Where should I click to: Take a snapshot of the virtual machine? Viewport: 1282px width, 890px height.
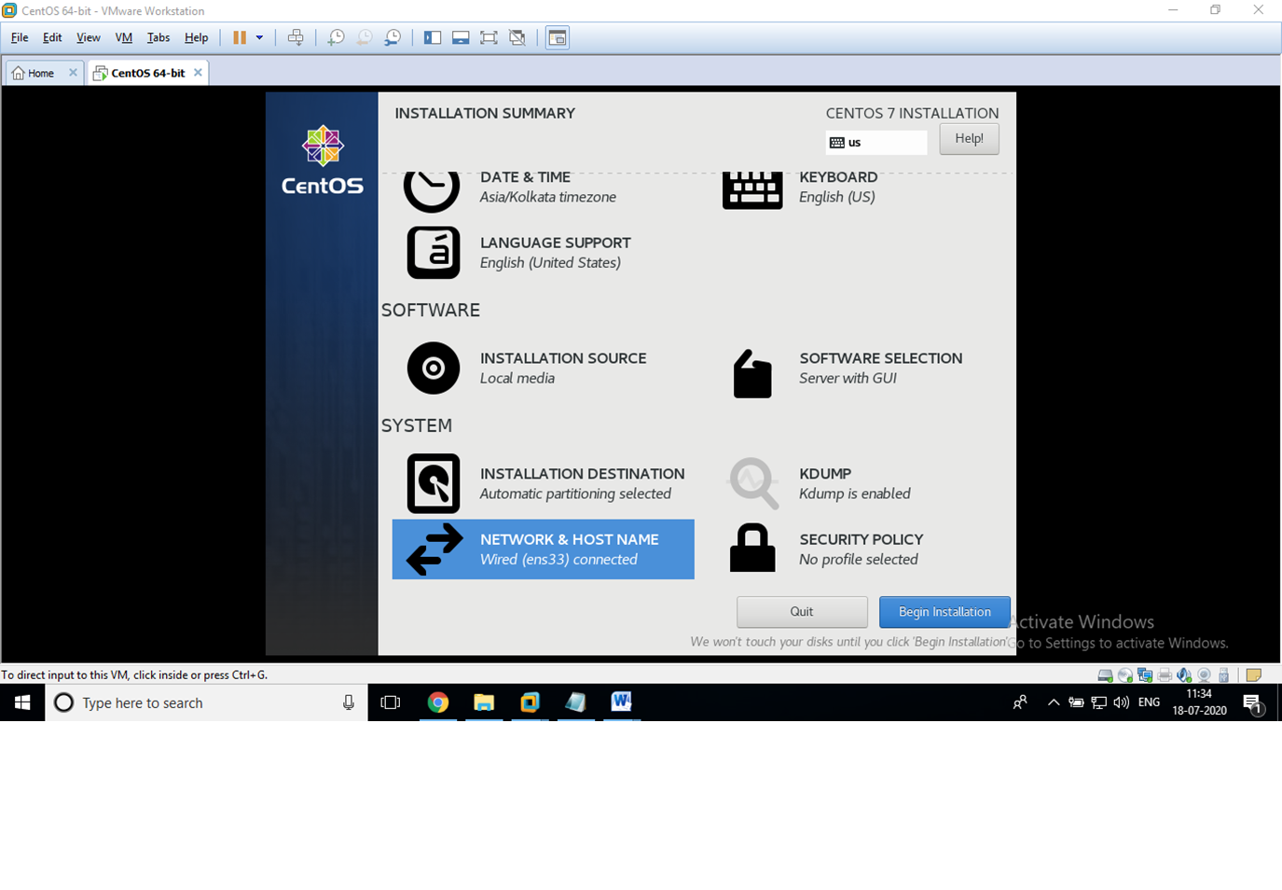pyautogui.click(x=336, y=37)
